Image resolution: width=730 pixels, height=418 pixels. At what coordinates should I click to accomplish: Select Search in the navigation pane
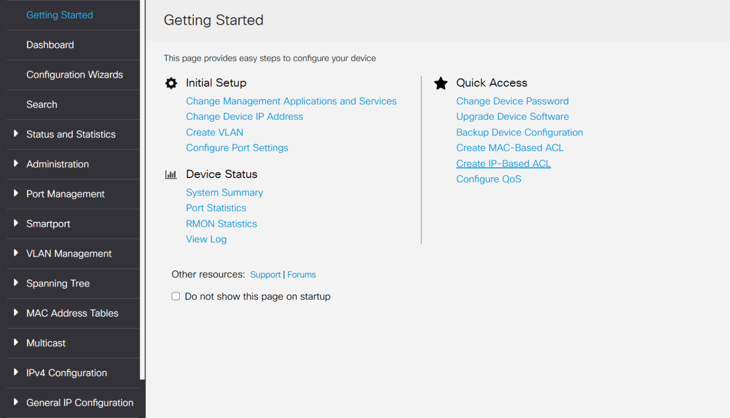42,104
